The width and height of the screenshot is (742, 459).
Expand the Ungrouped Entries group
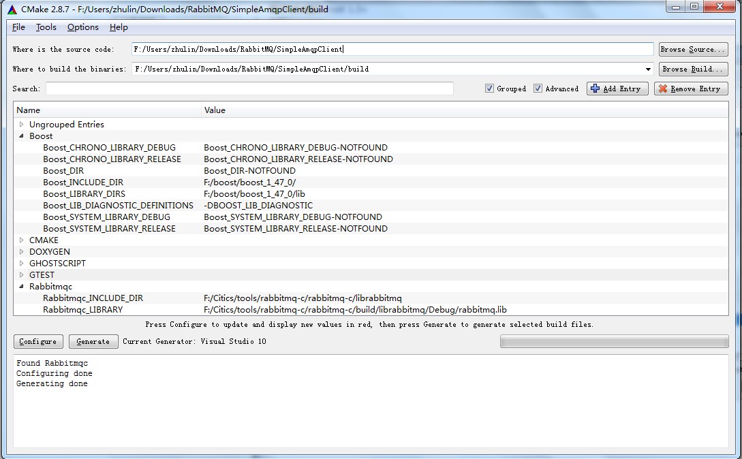click(x=21, y=125)
